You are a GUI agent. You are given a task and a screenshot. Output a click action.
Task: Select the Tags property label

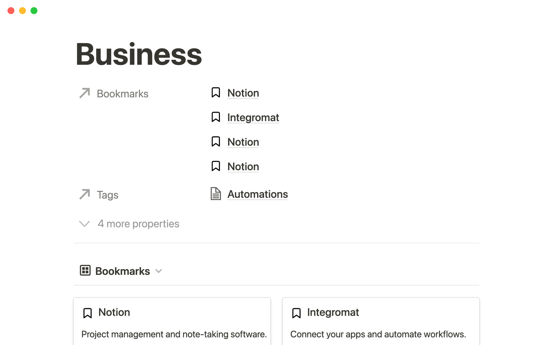coord(107,195)
